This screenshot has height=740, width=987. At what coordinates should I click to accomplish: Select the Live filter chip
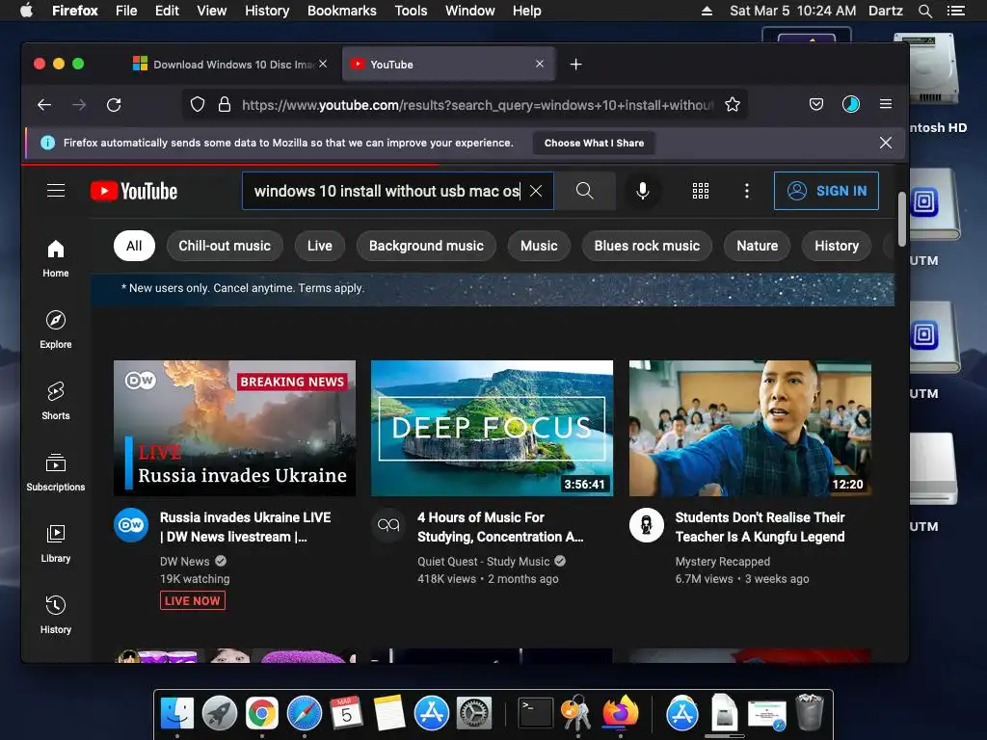[320, 246]
